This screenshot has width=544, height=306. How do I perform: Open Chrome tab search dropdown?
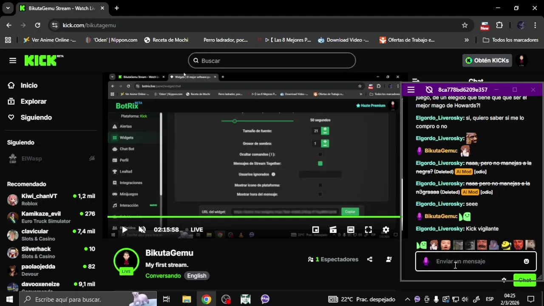tap(8, 8)
